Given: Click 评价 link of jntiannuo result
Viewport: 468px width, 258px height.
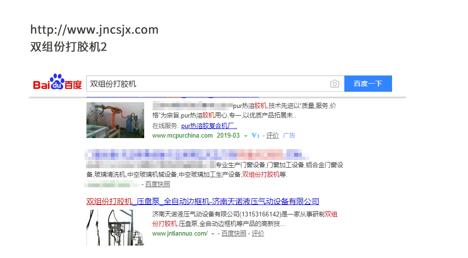Looking at the screenshot, I should pyautogui.click(x=258, y=234).
